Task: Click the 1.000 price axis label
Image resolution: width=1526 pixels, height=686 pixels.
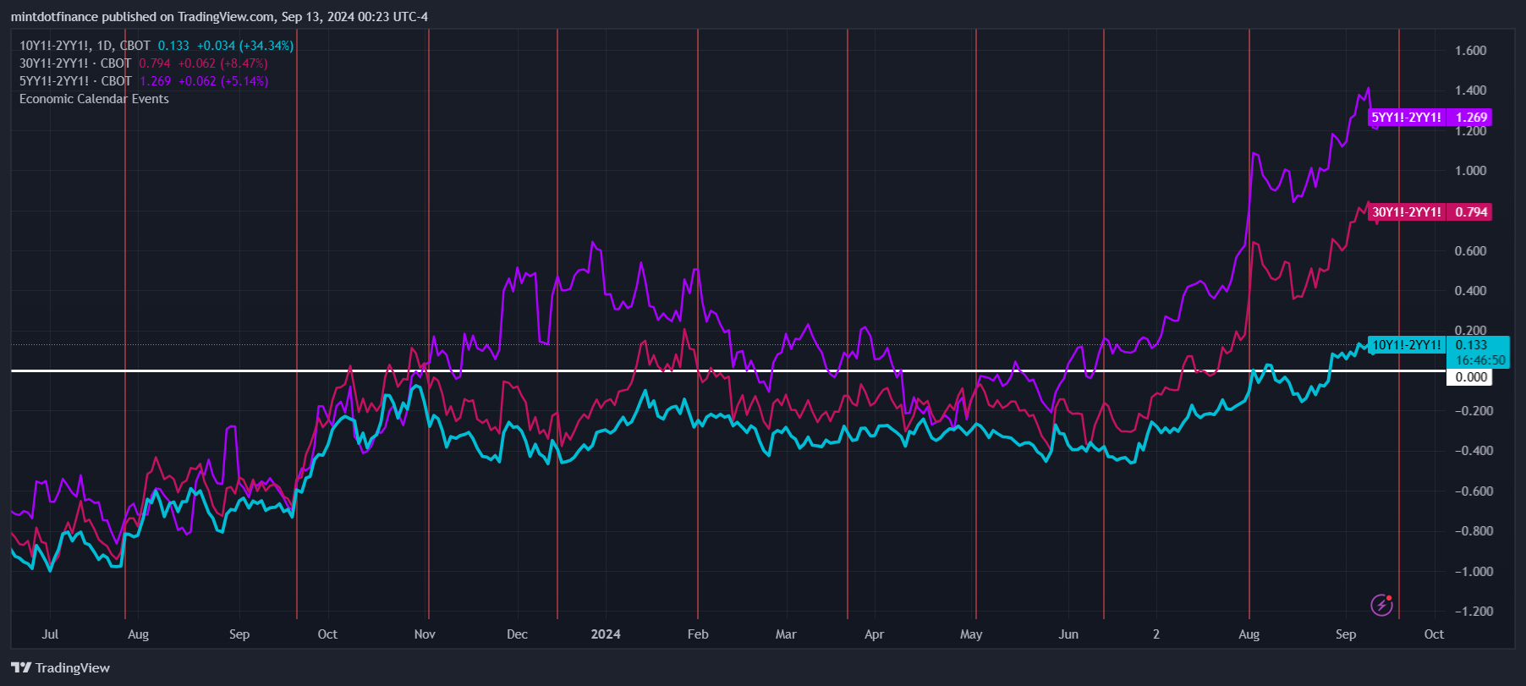Action: pos(1470,171)
